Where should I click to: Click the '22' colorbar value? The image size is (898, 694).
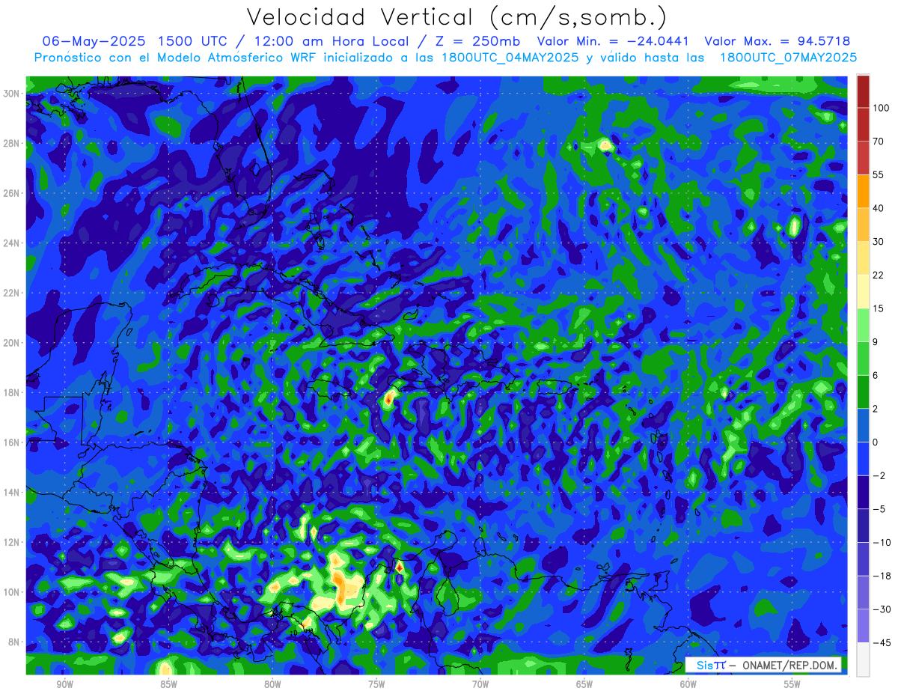coord(879,275)
